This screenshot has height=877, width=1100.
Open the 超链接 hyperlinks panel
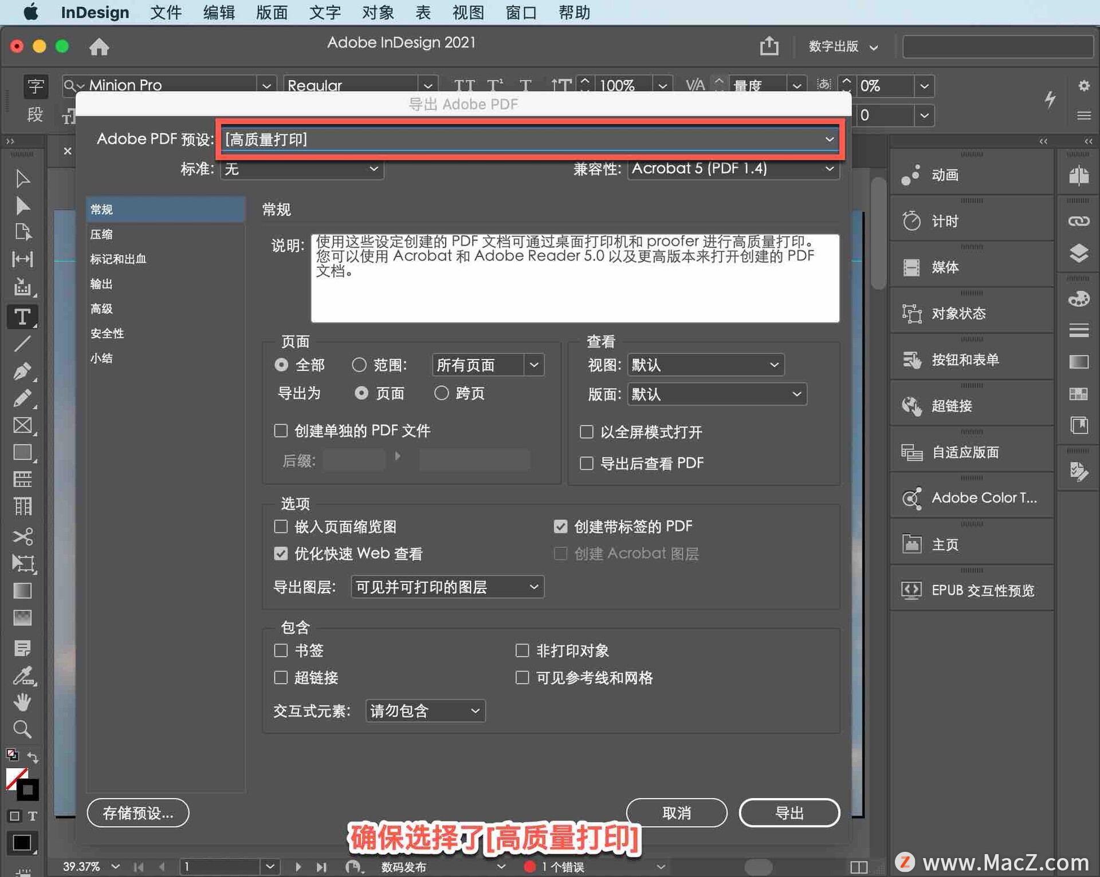click(x=972, y=406)
